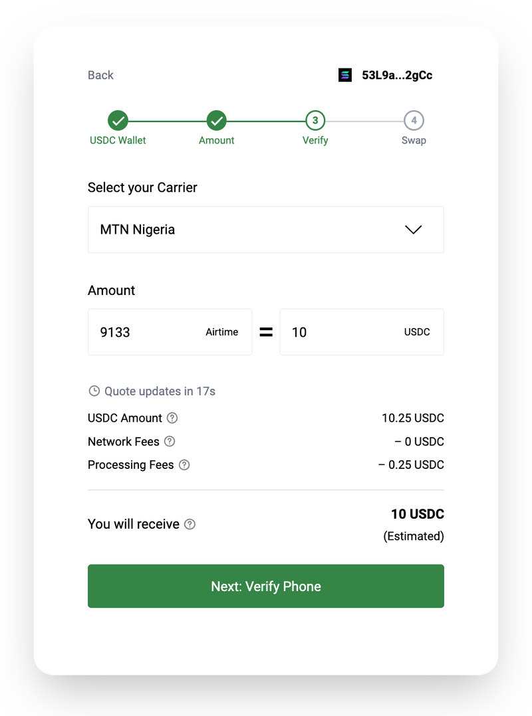Click the Back link
The width and height of the screenshot is (532, 716).
tap(100, 75)
